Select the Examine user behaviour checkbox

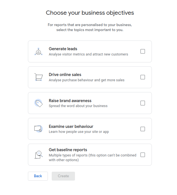(x=143, y=129)
